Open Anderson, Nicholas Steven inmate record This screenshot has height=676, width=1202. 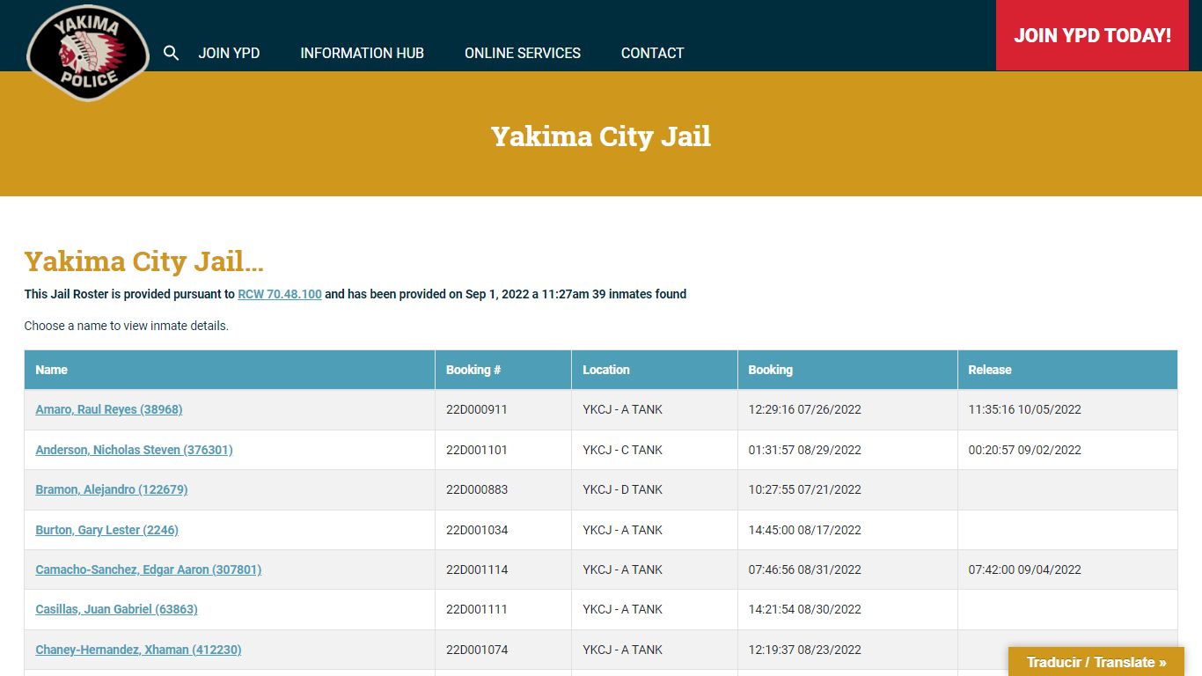click(x=134, y=450)
